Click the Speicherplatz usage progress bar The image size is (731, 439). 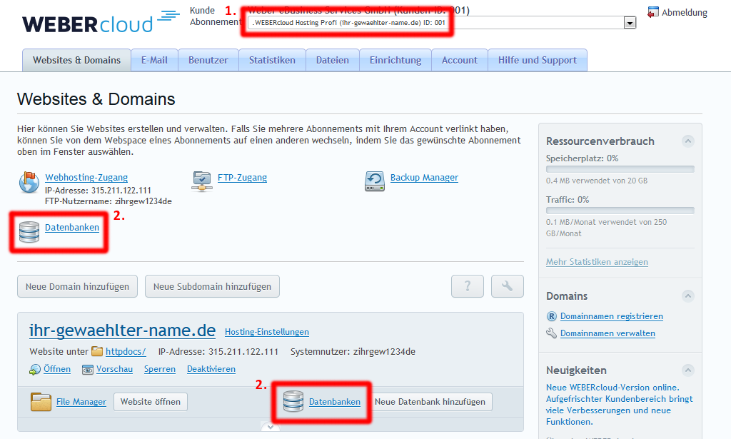620,169
